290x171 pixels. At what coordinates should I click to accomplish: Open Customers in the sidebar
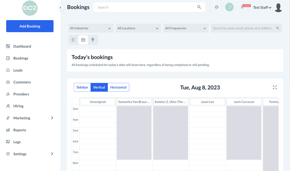click(x=22, y=82)
